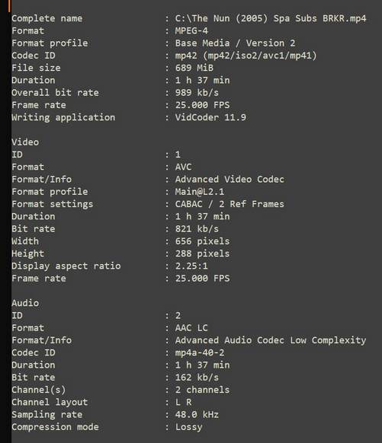382x443 pixels.
Task: Select the AAC LC audio format value
Action: 191,328
